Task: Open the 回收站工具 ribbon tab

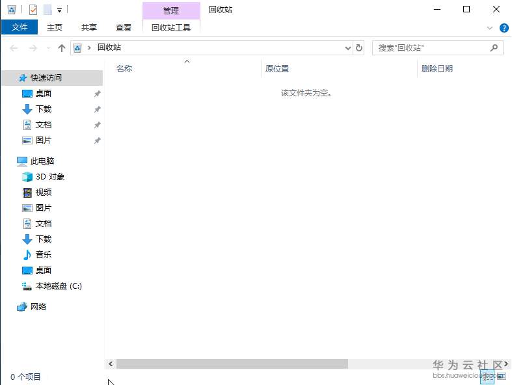Action: 171,27
